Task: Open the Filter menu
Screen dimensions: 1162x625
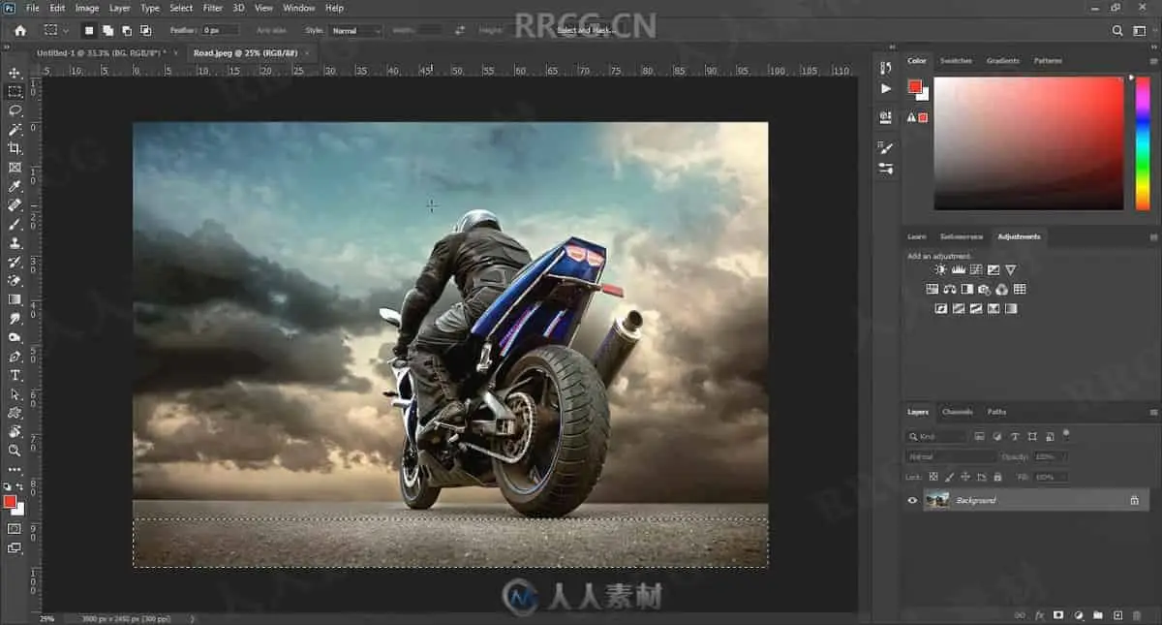Action: (212, 8)
